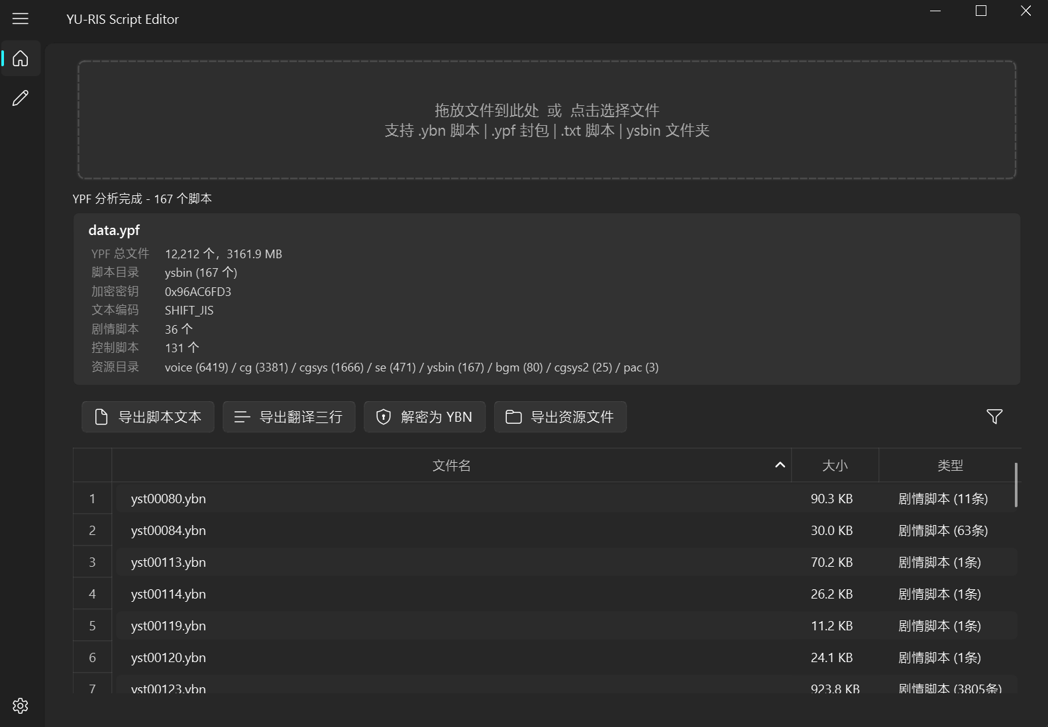Sort by the 大小 column header
1048x727 pixels.
click(835, 465)
